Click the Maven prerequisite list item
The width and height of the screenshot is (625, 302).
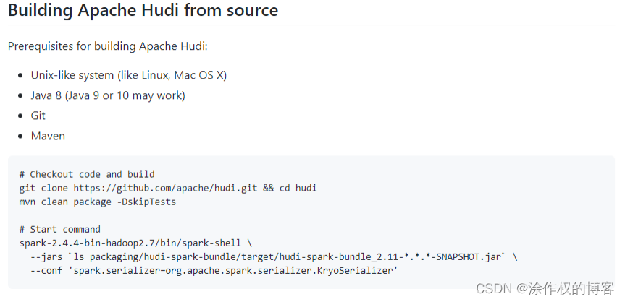point(48,136)
